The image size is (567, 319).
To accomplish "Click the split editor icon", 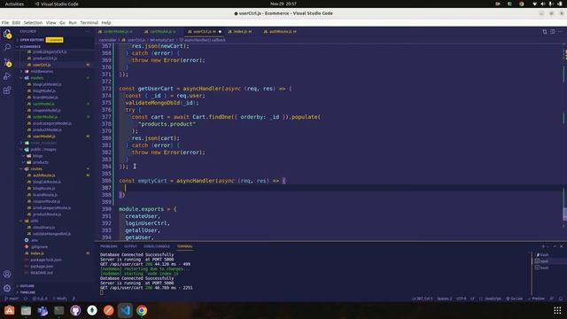I will (x=553, y=32).
